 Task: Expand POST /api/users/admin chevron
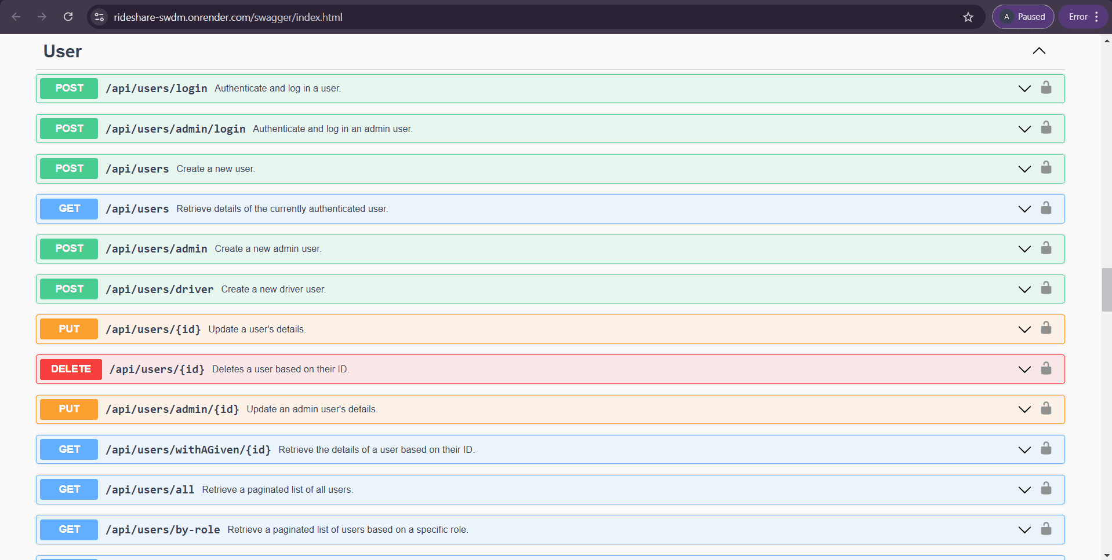click(1024, 249)
